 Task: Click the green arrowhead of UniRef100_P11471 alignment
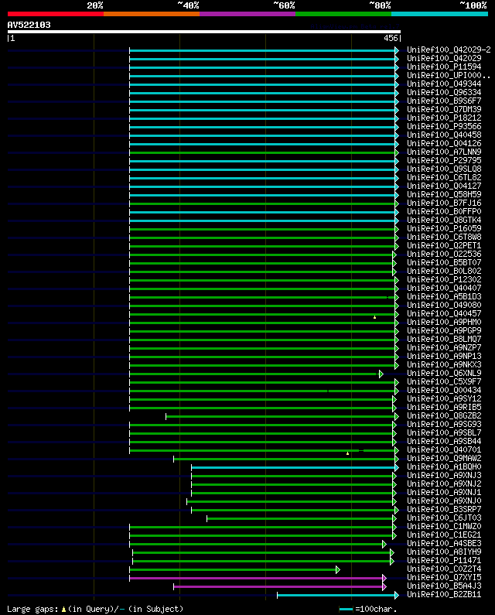(x=392, y=562)
